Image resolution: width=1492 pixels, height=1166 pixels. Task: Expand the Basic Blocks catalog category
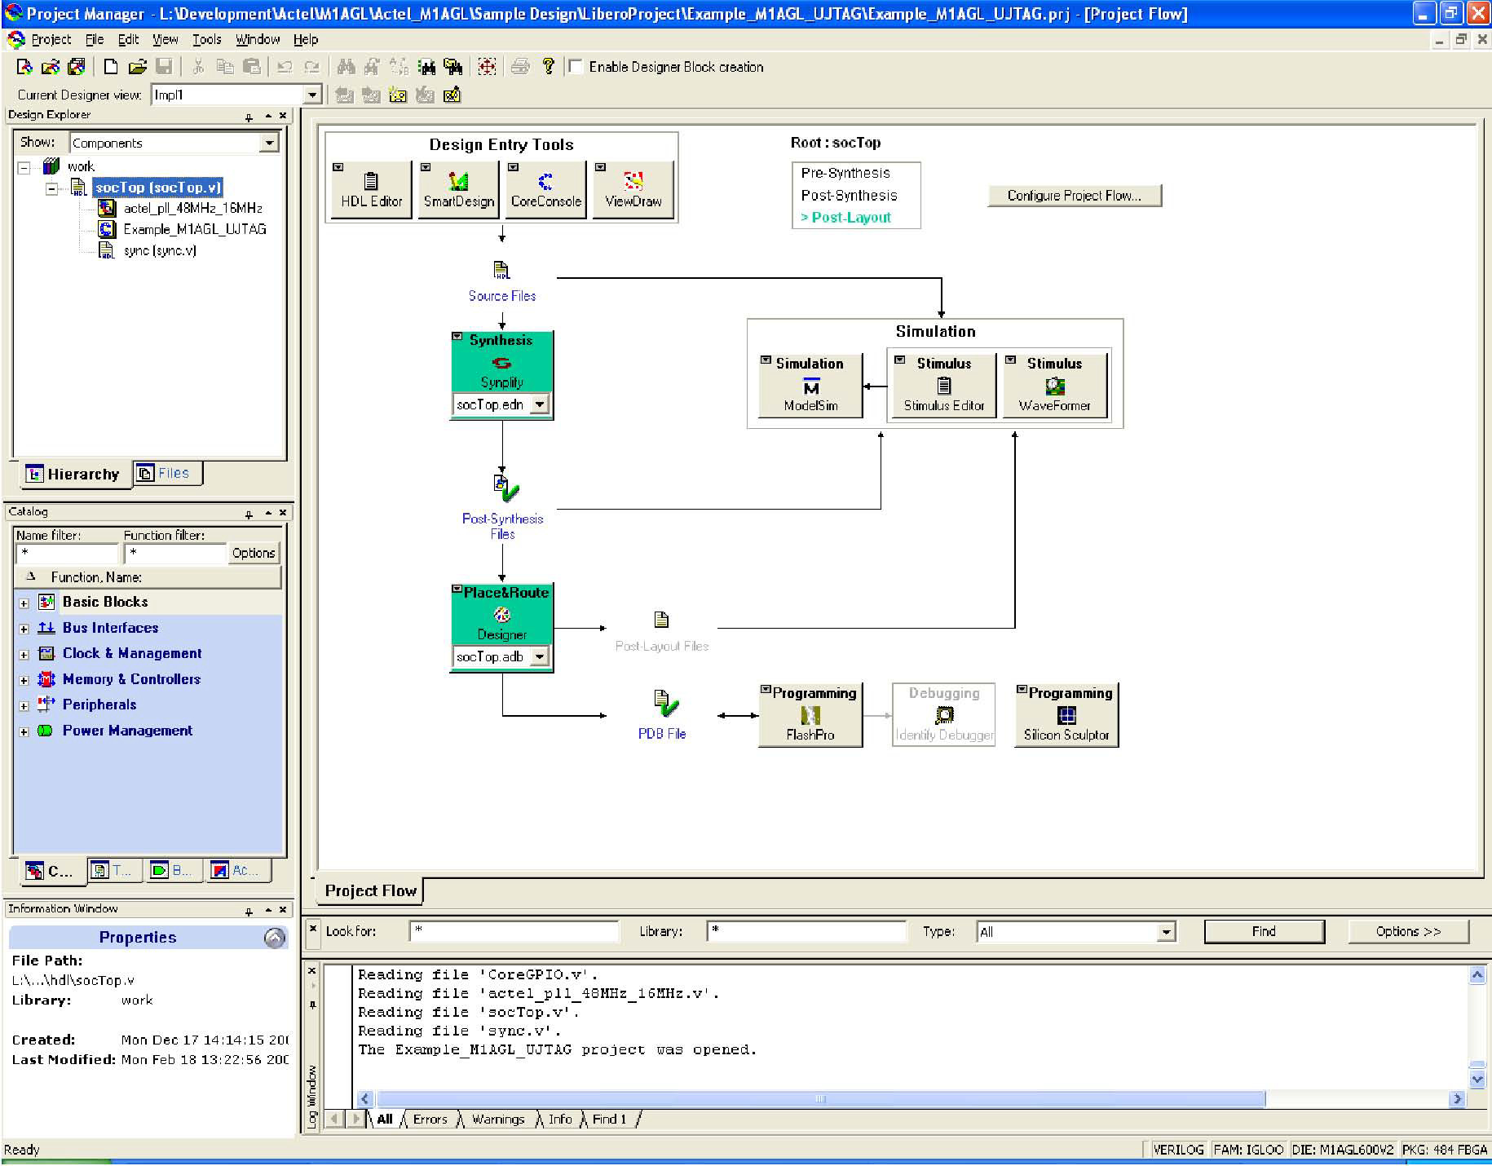pyautogui.click(x=24, y=603)
